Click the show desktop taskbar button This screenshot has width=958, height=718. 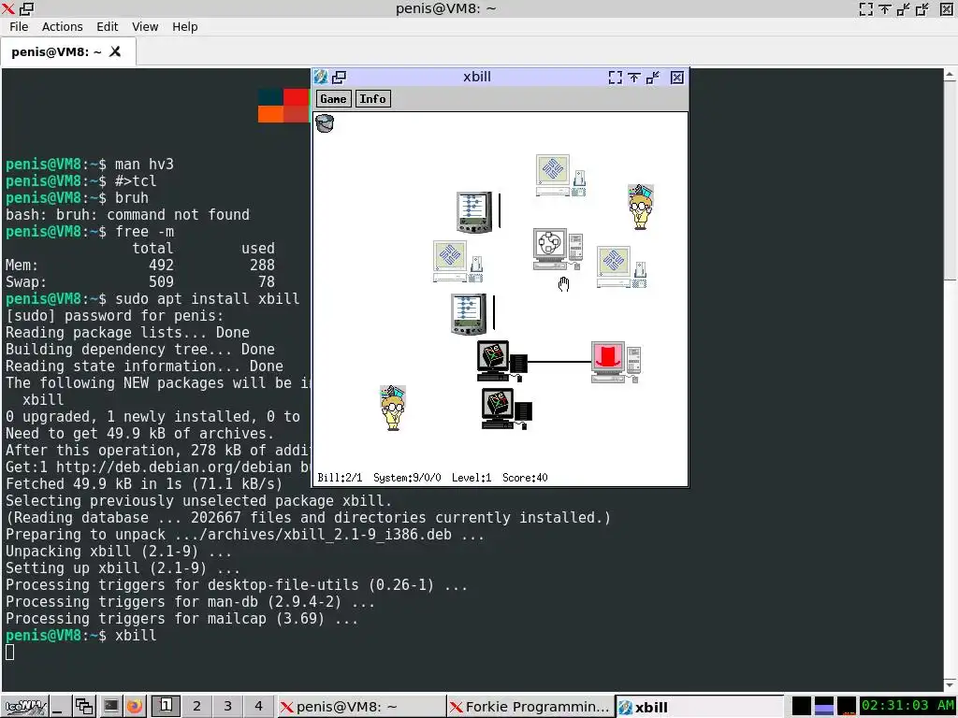tap(59, 707)
